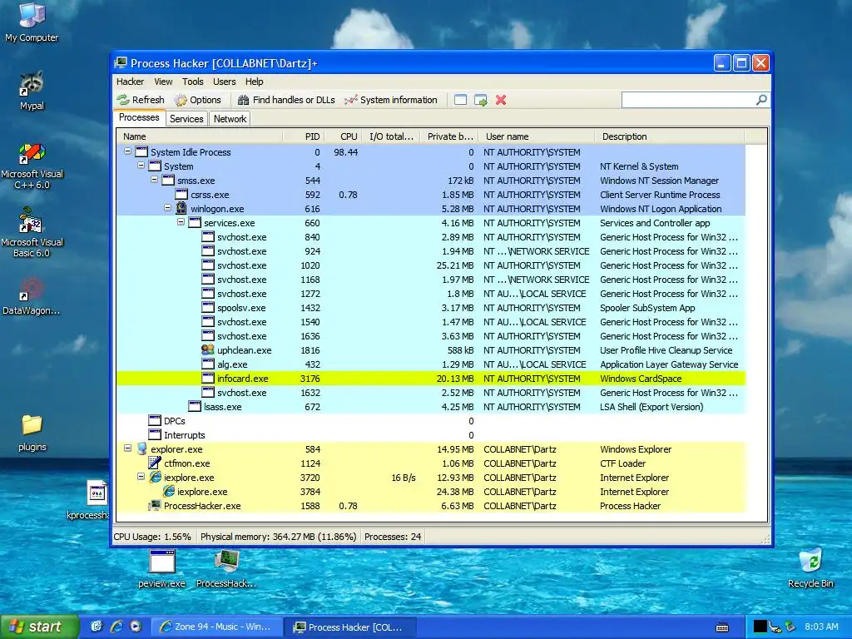The image size is (852, 639).
Task: Select the alg.exe process row
Action: click(431, 364)
